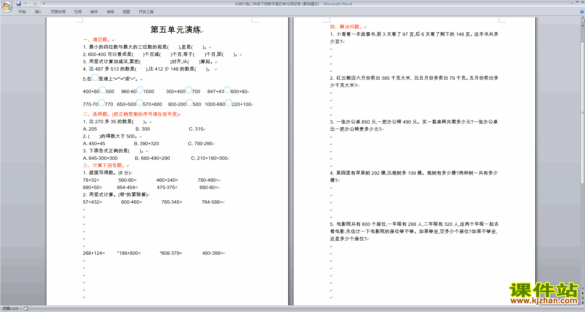585x312 pixels.
Task: Click the blank circle between 960-60 and 1000
Action: [140, 90]
